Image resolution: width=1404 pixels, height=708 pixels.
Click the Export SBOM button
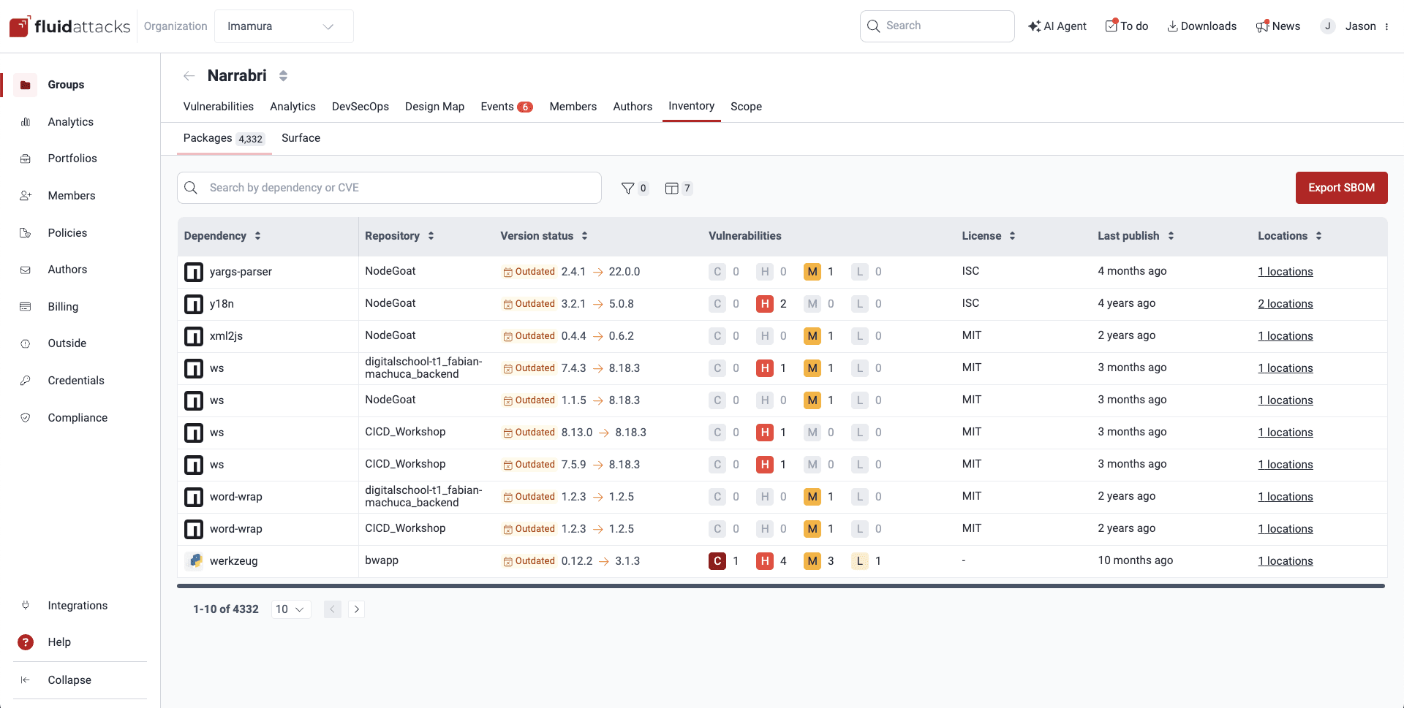click(1341, 188)
